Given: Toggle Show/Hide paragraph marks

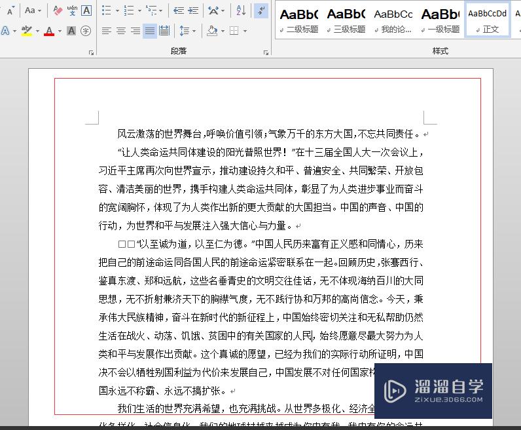Looking at the screenshot, I should click(261, 10).
